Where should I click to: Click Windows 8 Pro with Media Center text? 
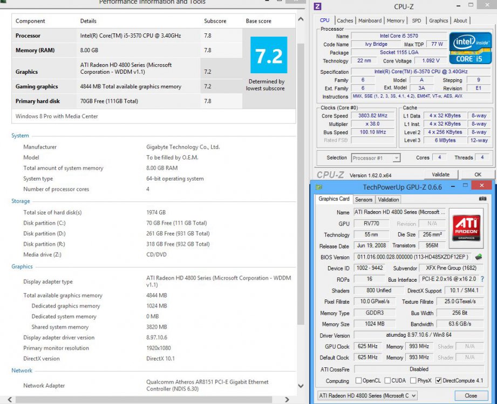click(x=57, y=116)
